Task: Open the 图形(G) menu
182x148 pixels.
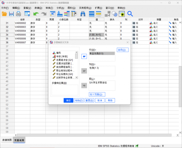Action: pyautogui.click(x=71, y=8)
